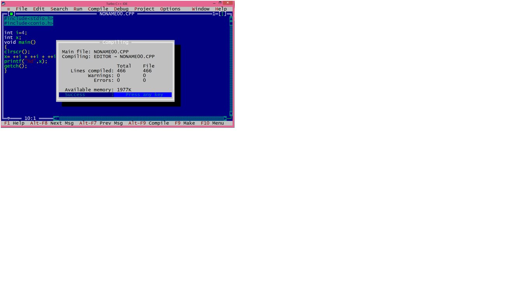526x286 pixels.
Task: Click the 'Success' status text
Action: click(75, 95)
